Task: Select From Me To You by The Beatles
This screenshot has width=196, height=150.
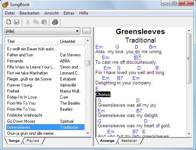Action: 45,103
